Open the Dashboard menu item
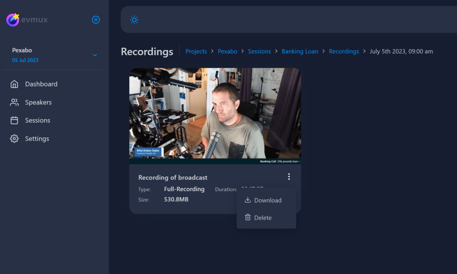Image resolution: width=457 pixels, height=274 pixels. (x=41, y=84)
